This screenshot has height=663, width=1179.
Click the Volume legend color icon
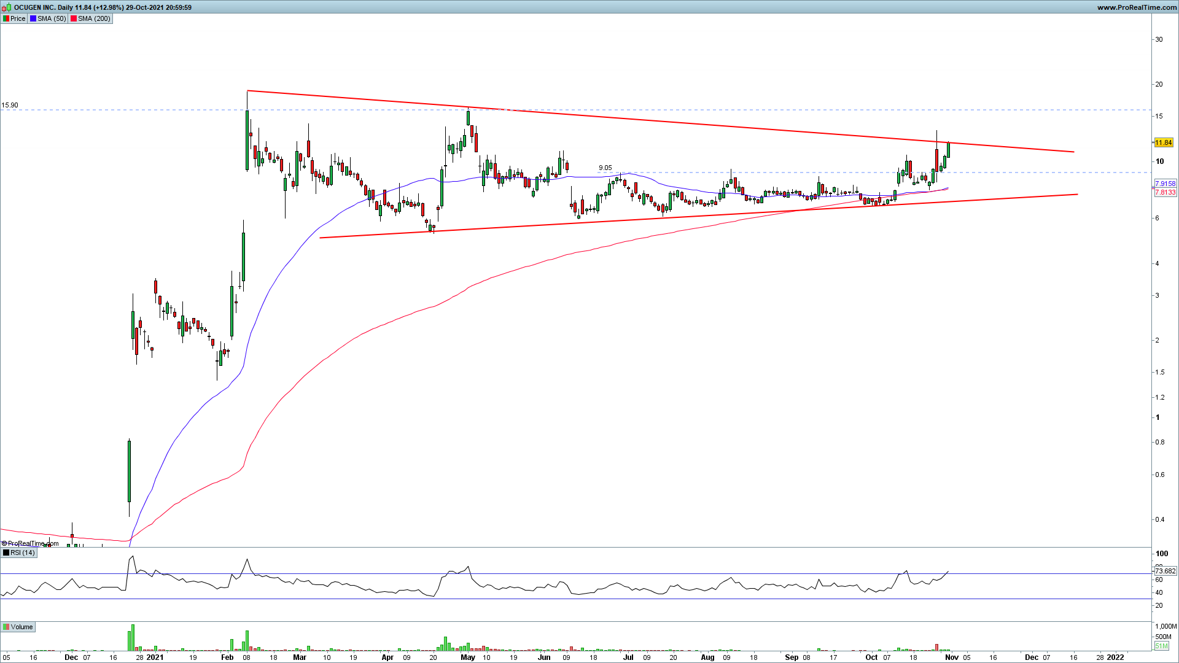6,627
